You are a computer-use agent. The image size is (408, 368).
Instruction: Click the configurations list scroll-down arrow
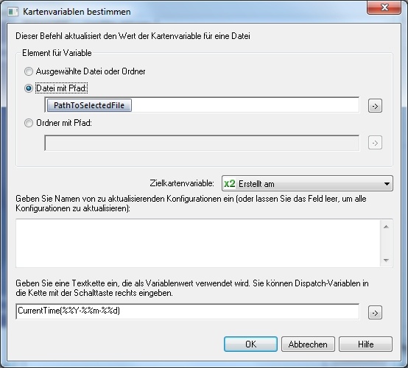point(386,260)
